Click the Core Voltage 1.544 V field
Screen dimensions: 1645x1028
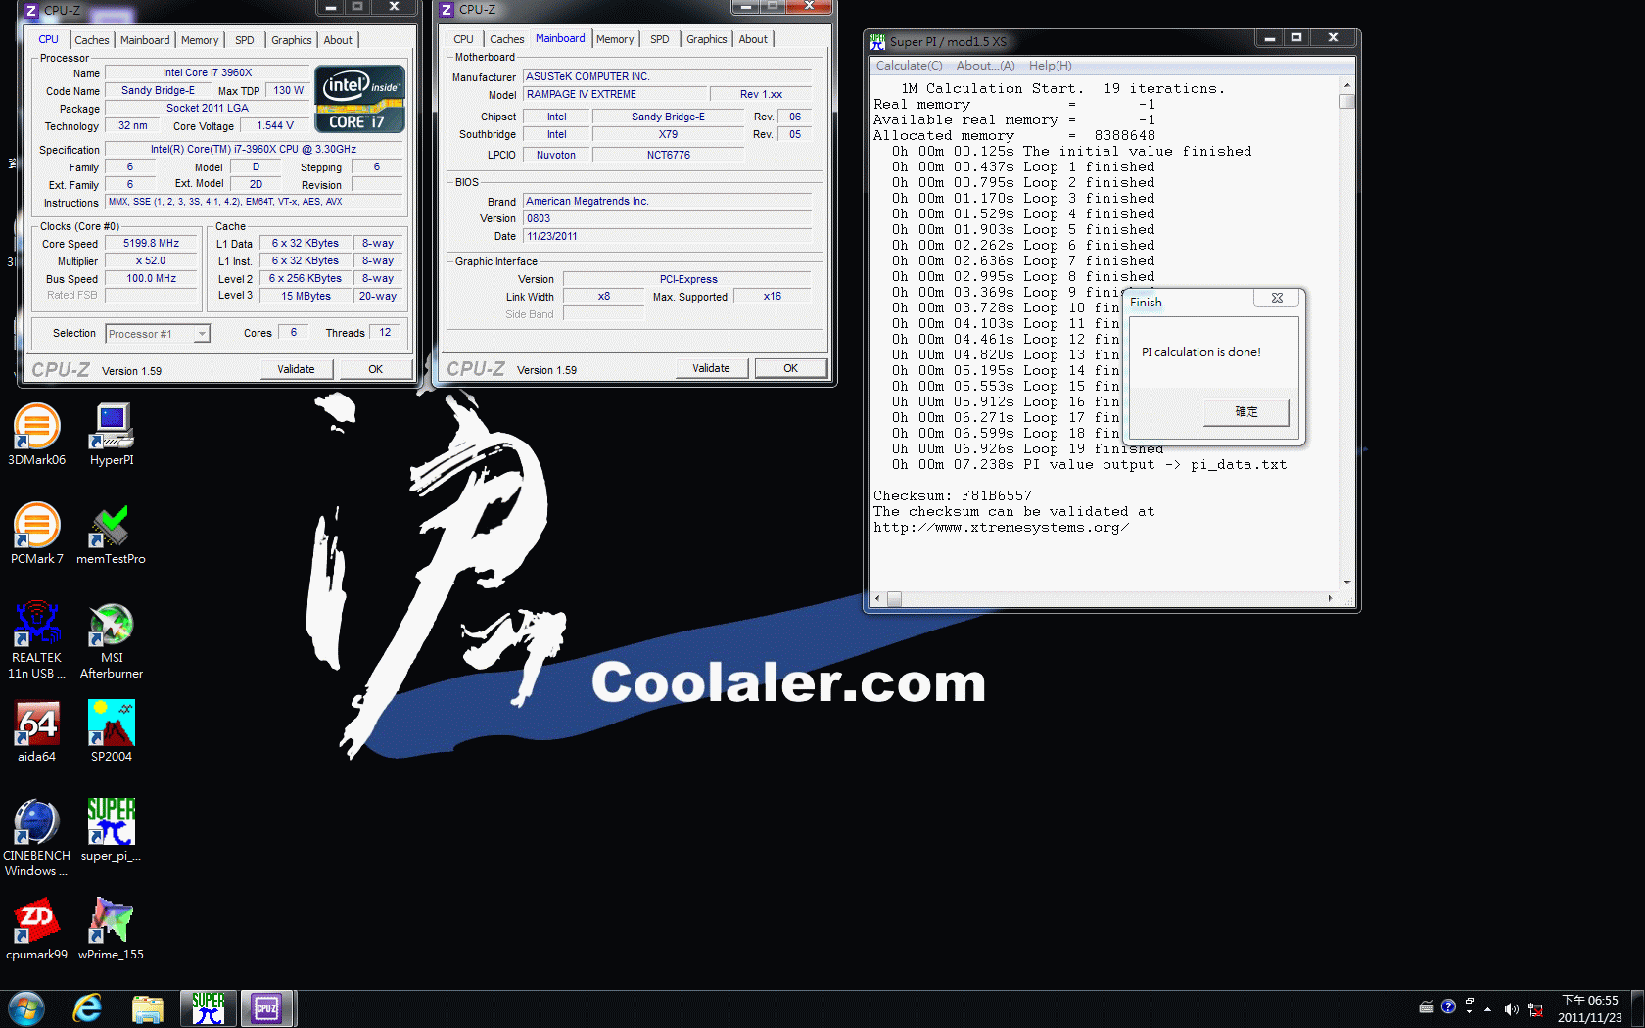(275, 126)
